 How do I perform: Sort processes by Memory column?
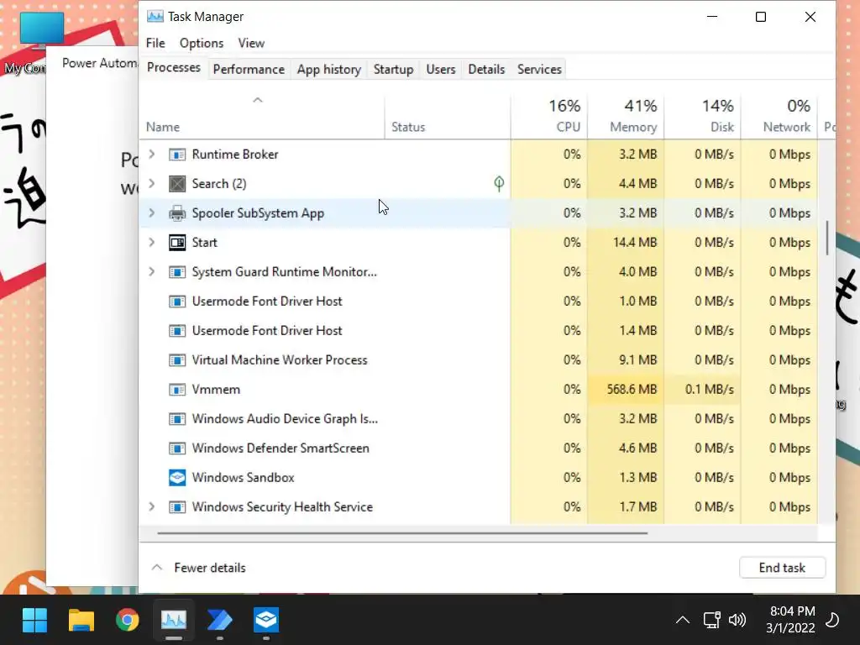626,117
